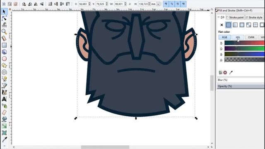Image resolution: width=265 pixels, height=149 pixels.
Task: Click the green G channel slider
Action: (245, 49)
